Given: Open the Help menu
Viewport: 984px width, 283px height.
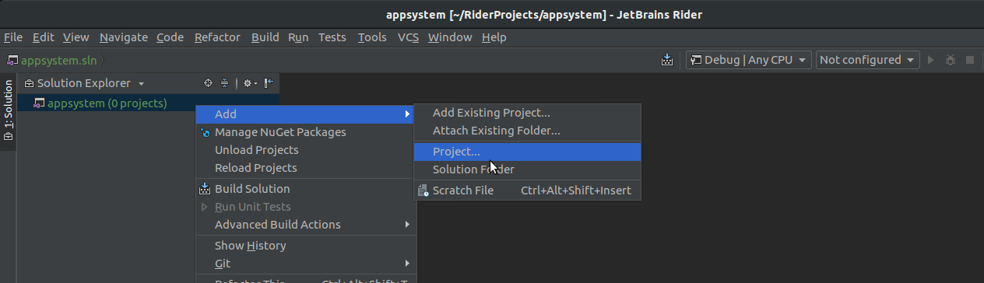Looking at the screenshot, I should click(494, 37).
